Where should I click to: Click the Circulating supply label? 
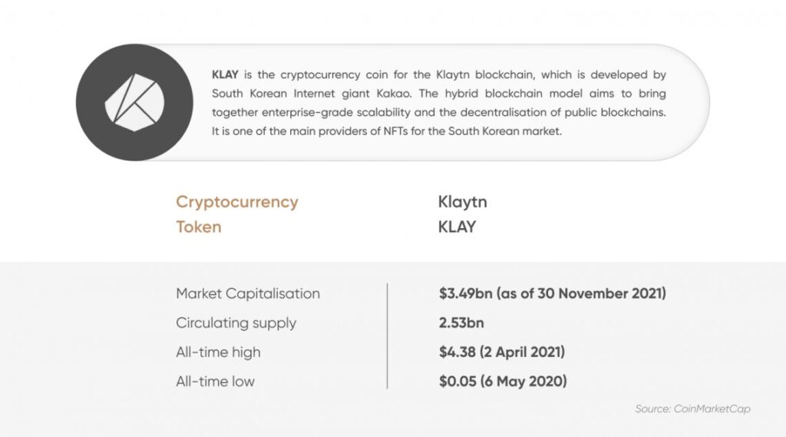[236, 323]
